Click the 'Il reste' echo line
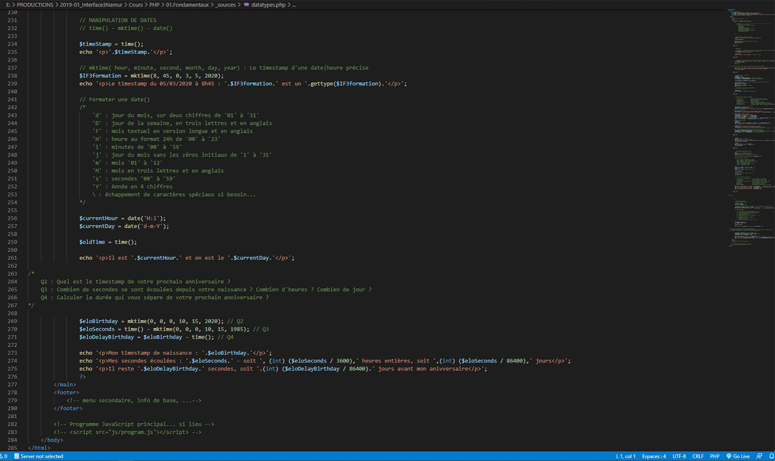Screen dimensions: 775x461 tap(283, 369)
